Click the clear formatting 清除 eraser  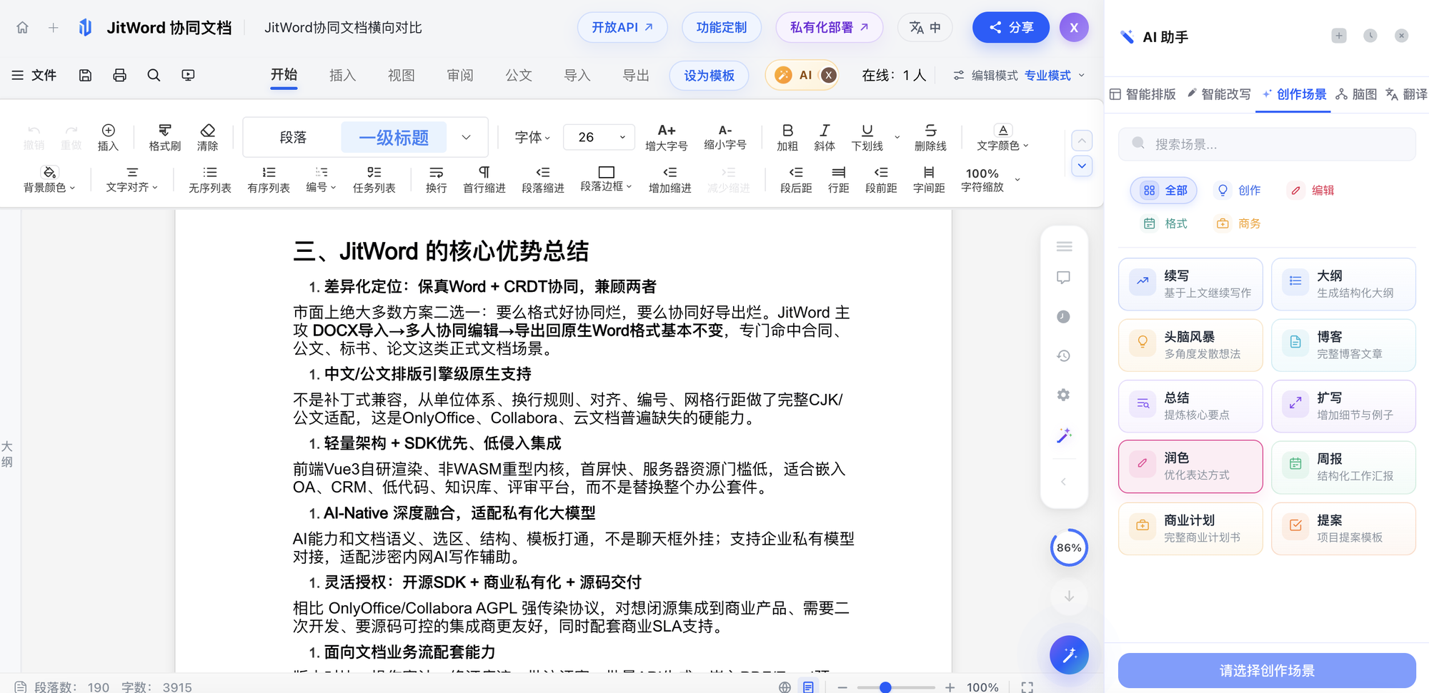click(207, 137)
